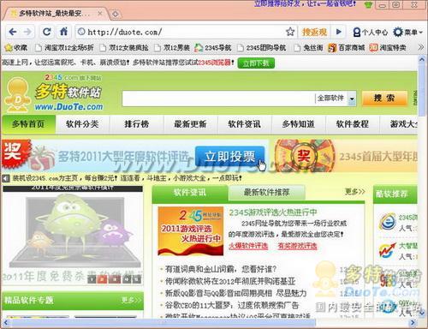Select the 软件分类 navigation item
Viewport: 428px width, 329px height.
click(x=82, y=124)
